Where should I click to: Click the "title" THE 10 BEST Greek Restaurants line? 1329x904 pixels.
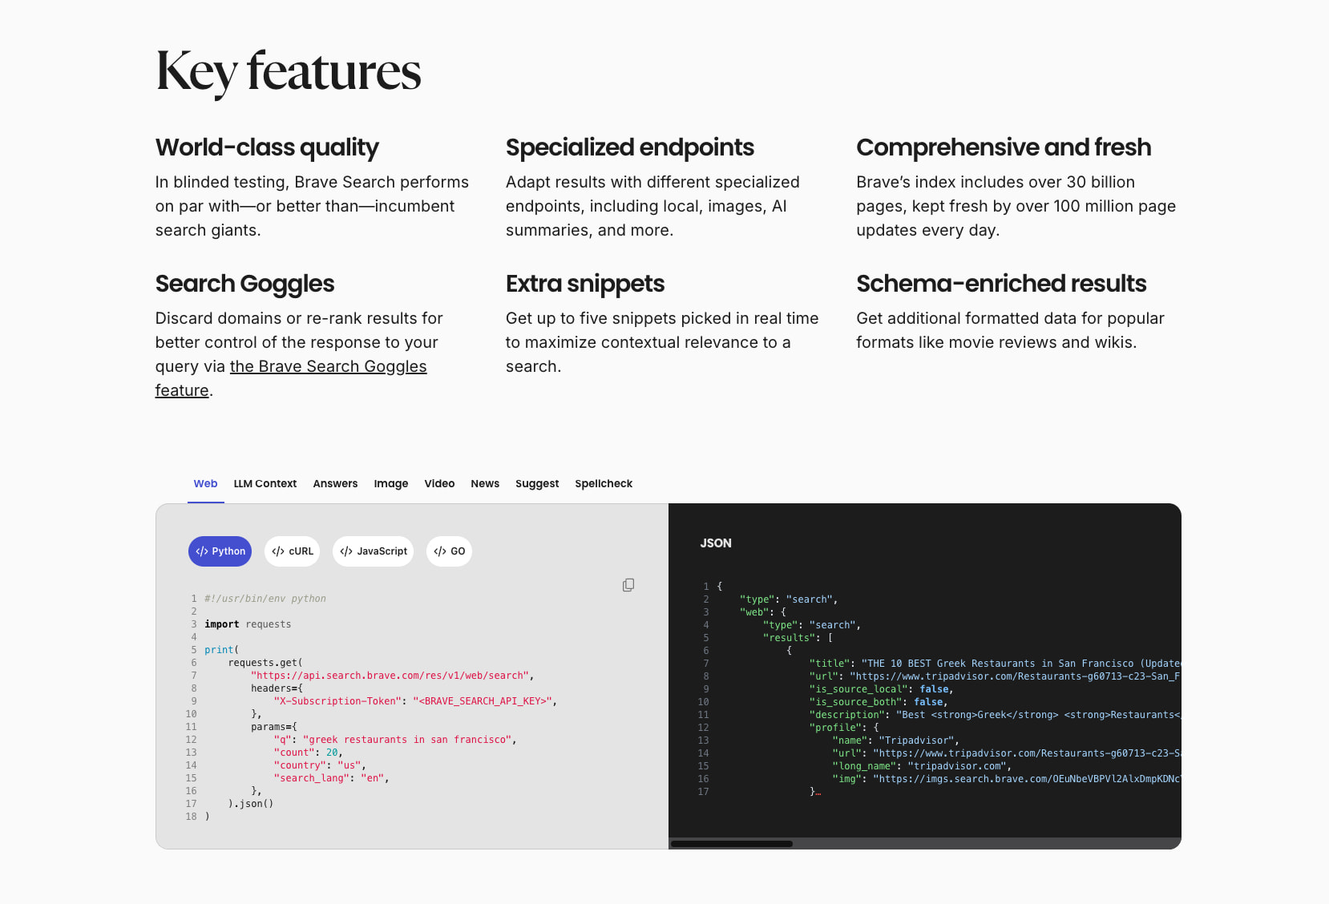[x=995, y=664]
